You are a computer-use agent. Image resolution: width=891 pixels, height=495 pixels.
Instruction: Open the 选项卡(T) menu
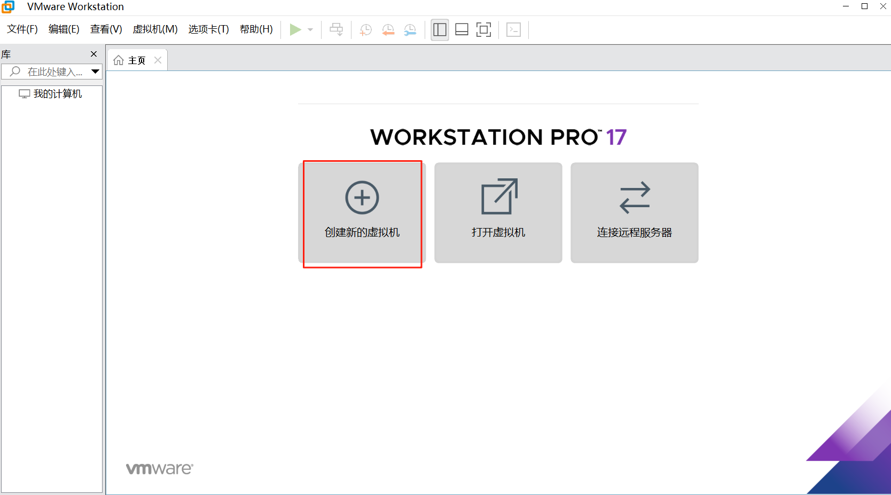(x=209, y=29)
